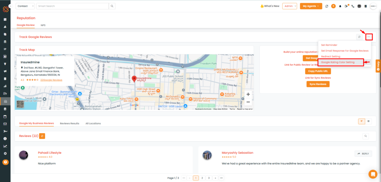Select Google My Business Reviews tab
381x182 pixels.
coord(36,123)
